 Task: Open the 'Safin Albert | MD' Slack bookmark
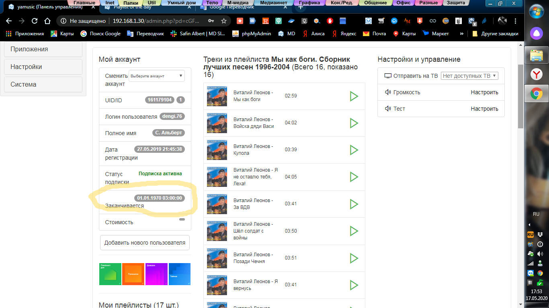click(x=198, y=34)
